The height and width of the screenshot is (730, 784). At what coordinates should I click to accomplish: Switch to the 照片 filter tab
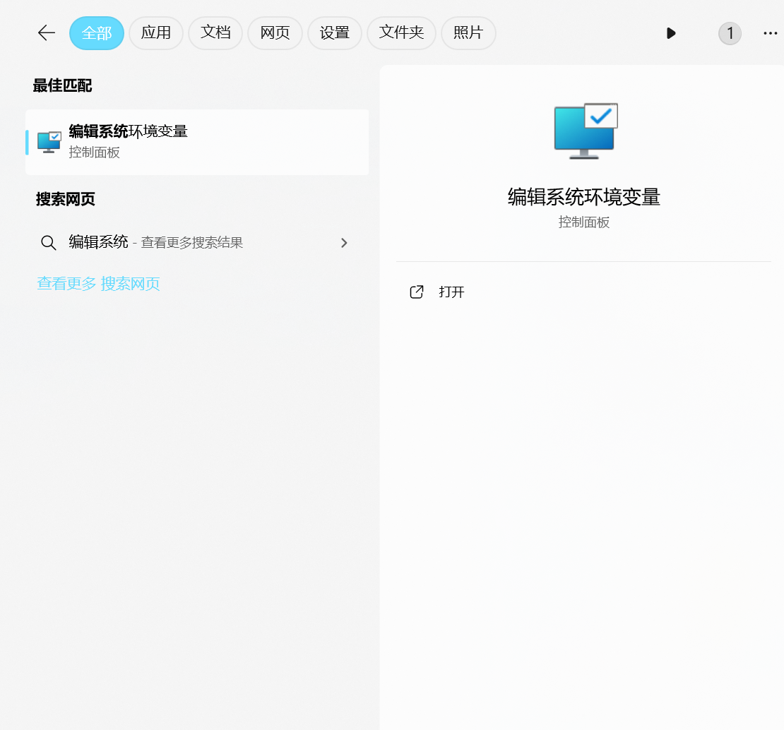tap(468, 33)
